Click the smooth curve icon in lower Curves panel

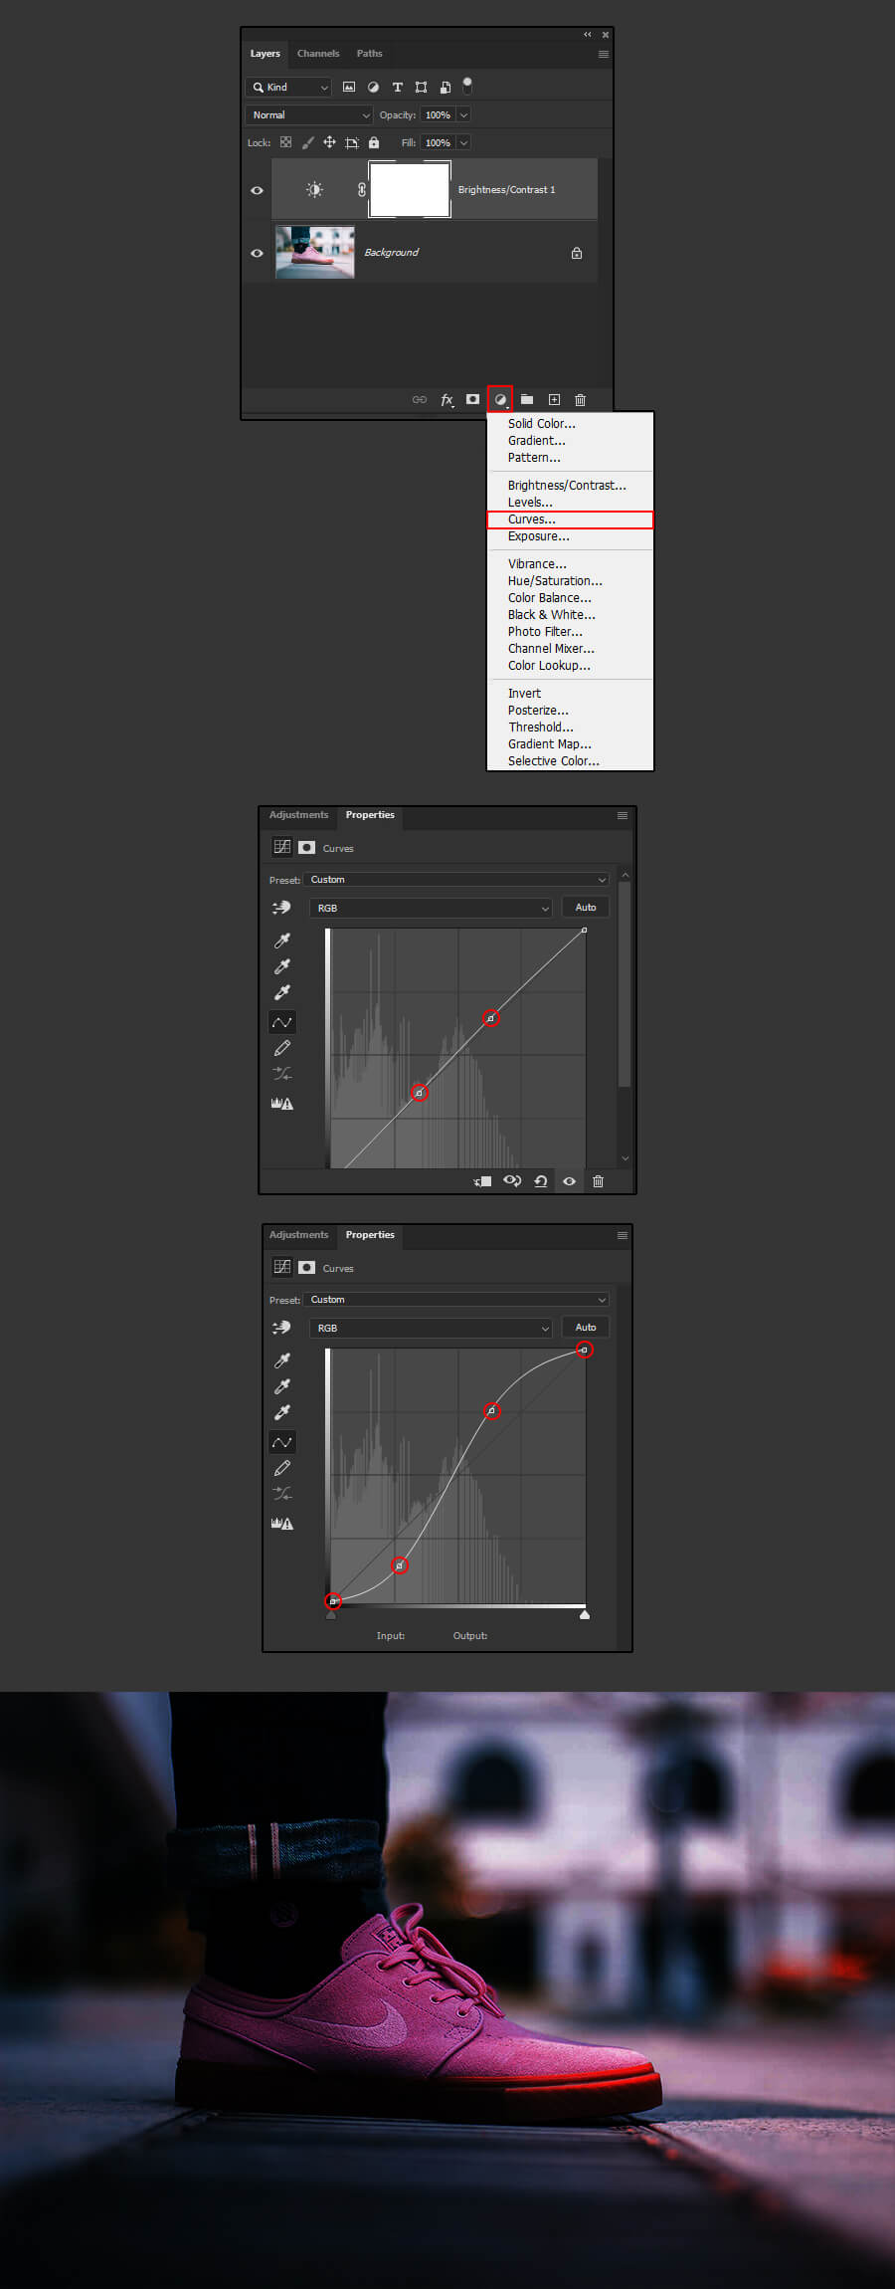(x=282, y=1494)
